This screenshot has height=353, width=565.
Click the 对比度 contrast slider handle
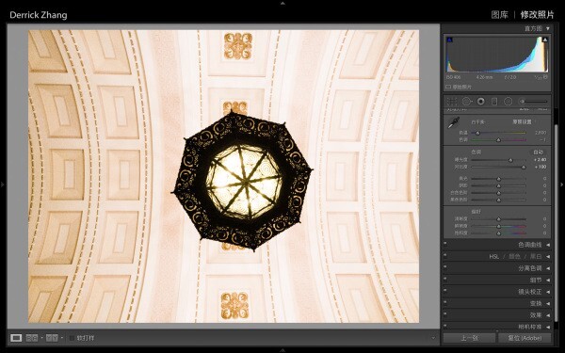(x=524, y=168)
